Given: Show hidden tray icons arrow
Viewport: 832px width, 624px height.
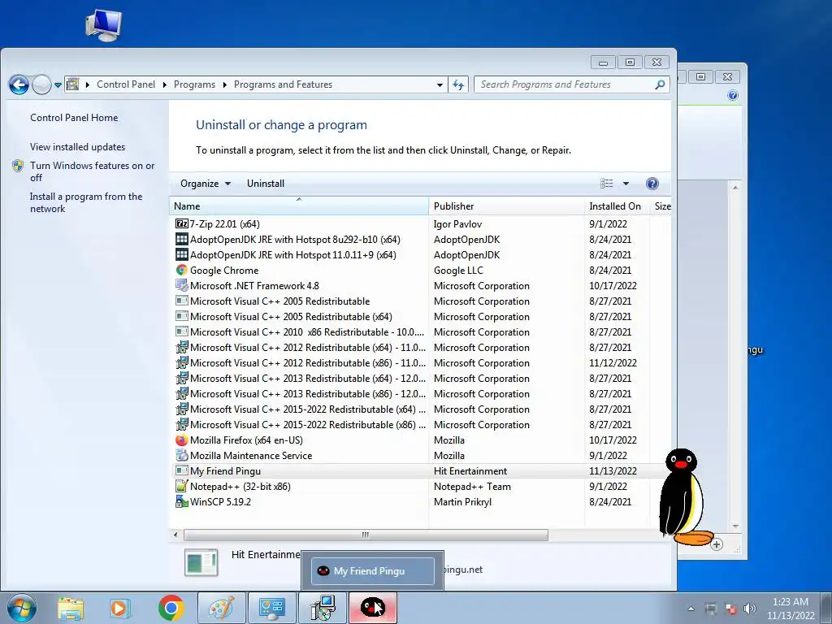Looking at the screenshot, I should (x=691, y=609).
